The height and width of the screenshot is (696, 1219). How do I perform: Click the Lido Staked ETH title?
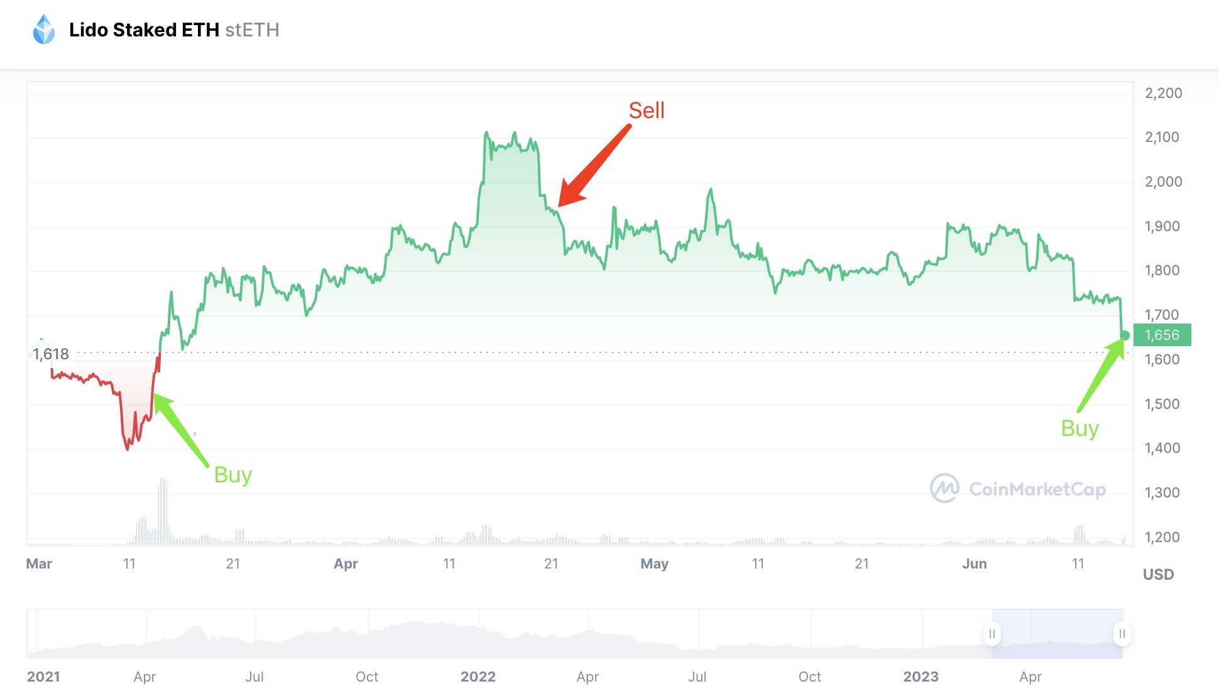click(144, 30)
